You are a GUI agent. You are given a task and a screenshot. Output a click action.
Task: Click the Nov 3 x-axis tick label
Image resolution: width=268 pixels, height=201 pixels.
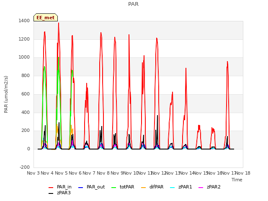(x=33, y=173)
